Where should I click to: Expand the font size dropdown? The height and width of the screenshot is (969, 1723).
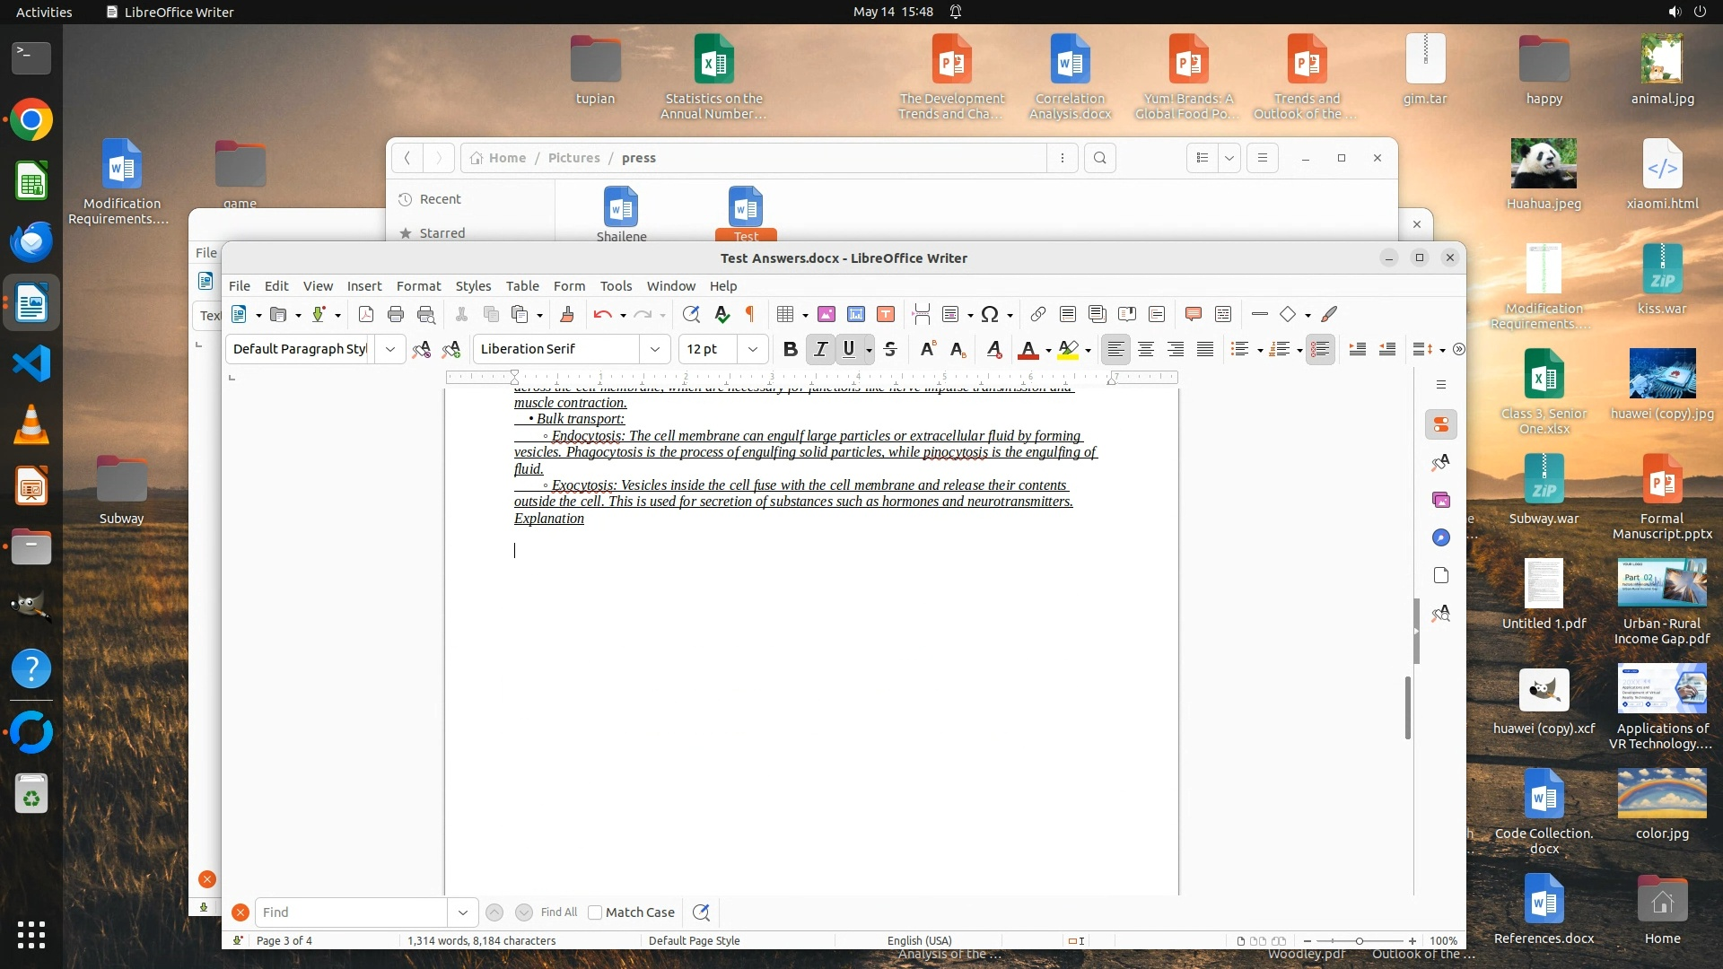pos(753,349)
